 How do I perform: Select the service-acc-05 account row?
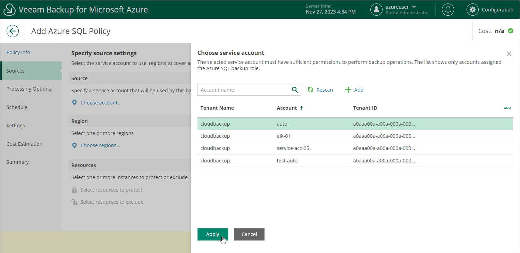tap(355, 148)
